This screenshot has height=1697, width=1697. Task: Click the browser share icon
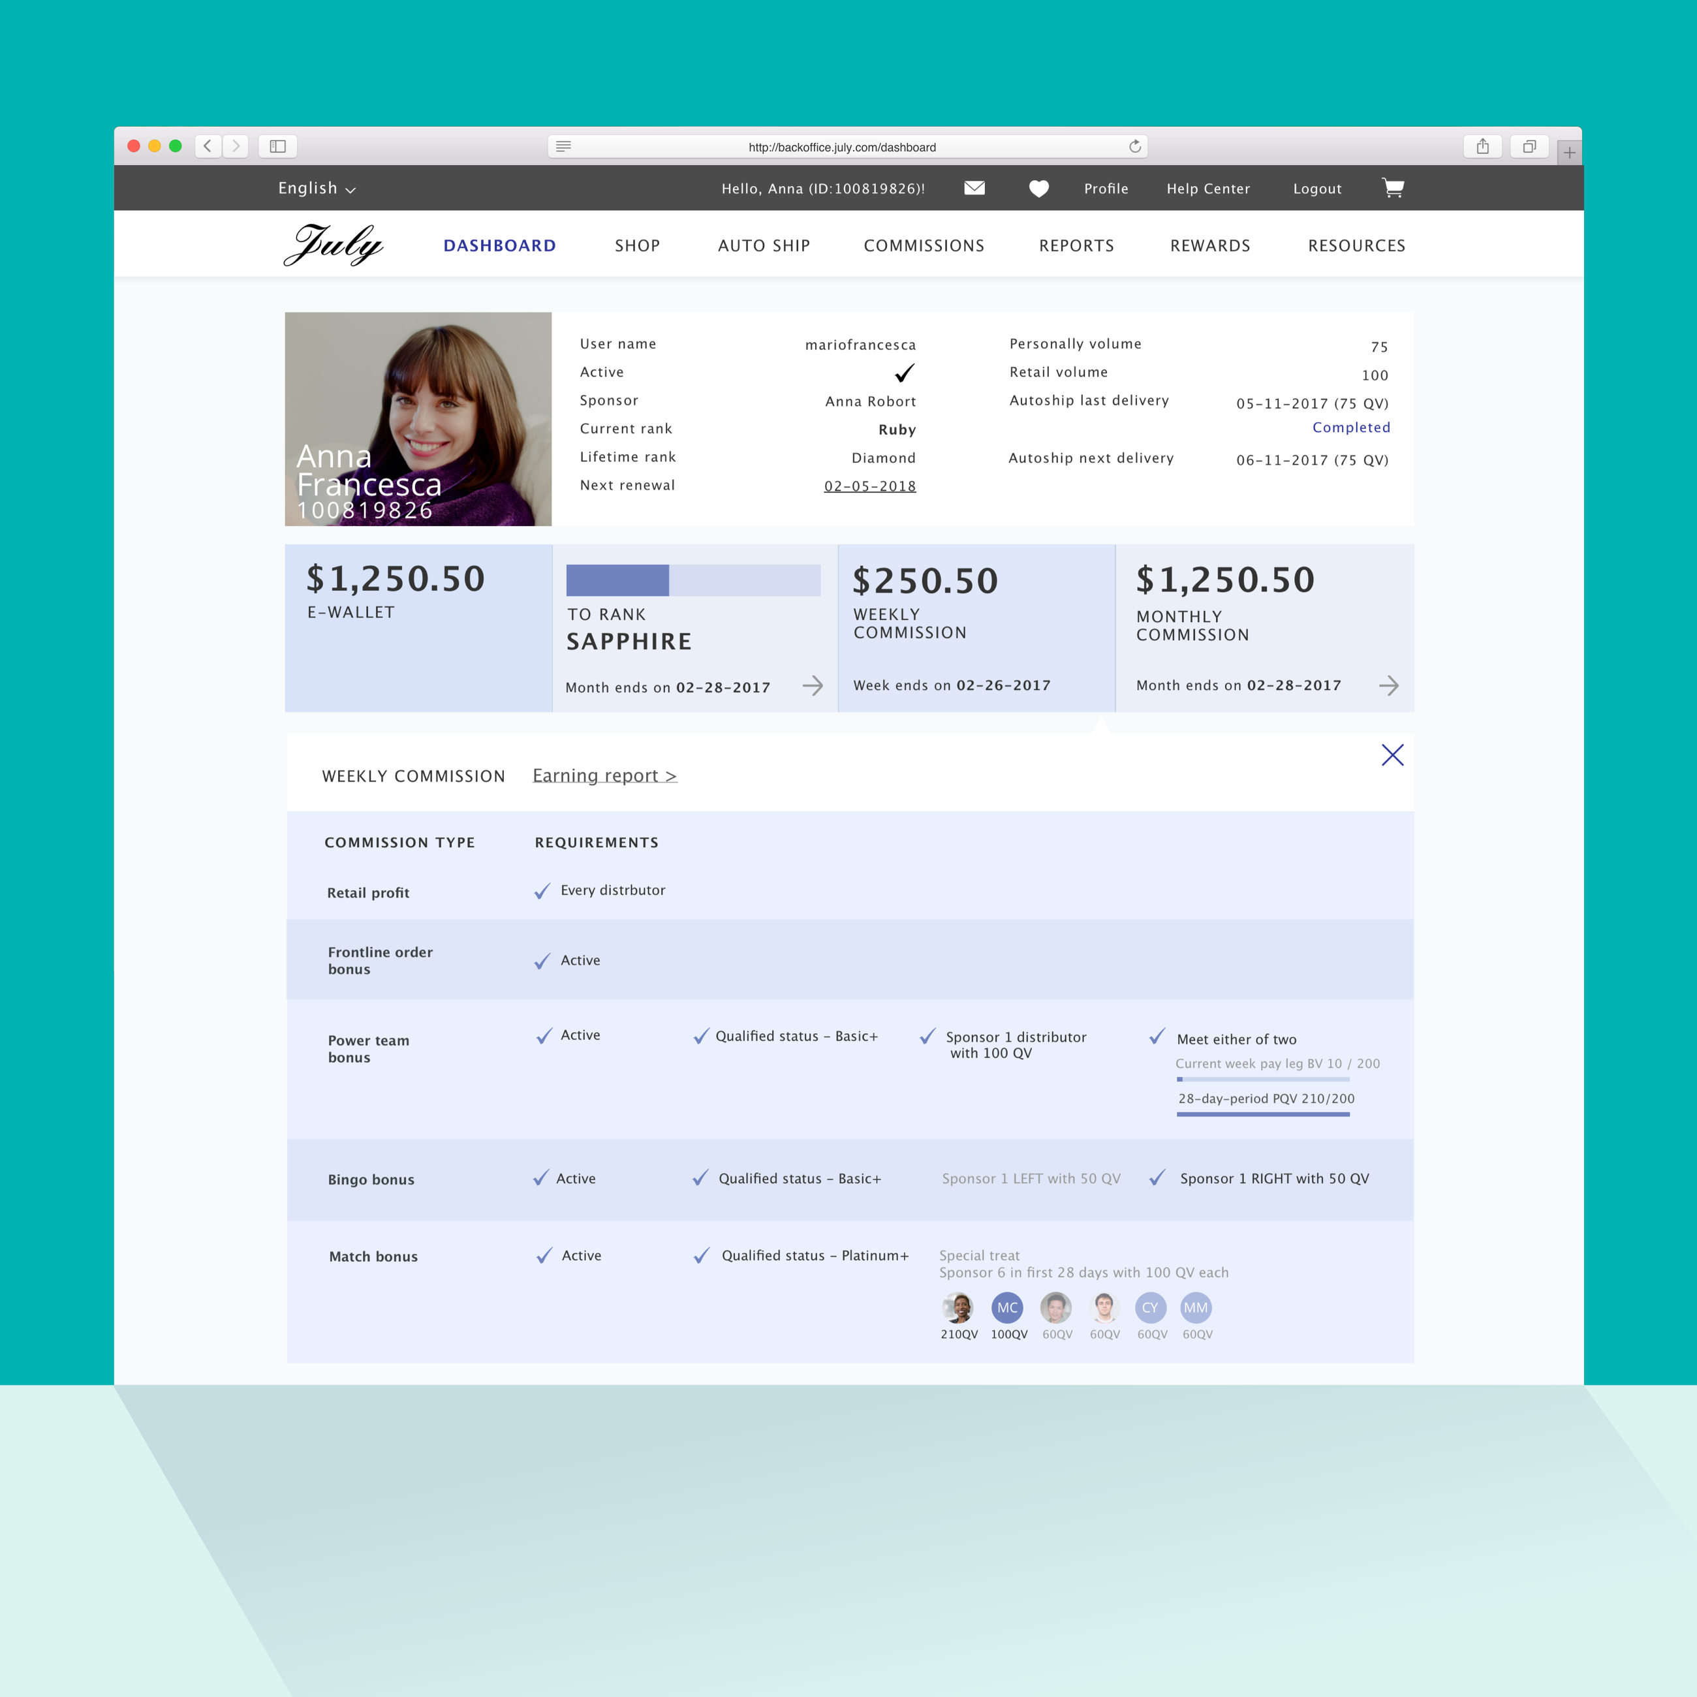pyautogui.click(x=1483, y=146)
